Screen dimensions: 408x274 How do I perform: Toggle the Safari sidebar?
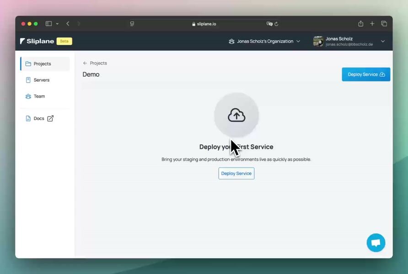pyautogui.click(x=48, y=24)
